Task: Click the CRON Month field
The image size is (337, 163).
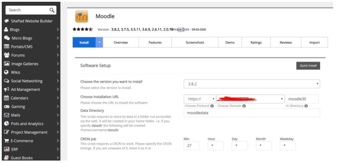Action: pyautogui.click(x=264, y=146)
